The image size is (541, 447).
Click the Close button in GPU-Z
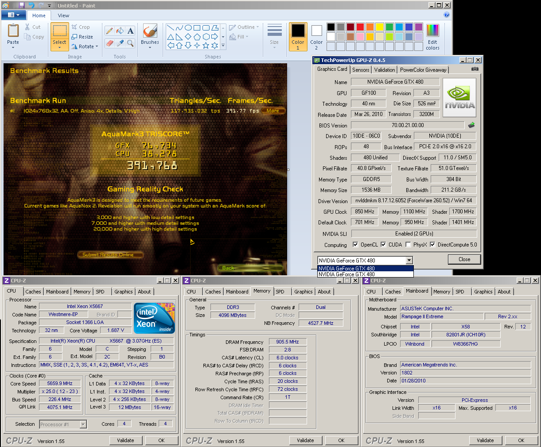click(464, 259)
